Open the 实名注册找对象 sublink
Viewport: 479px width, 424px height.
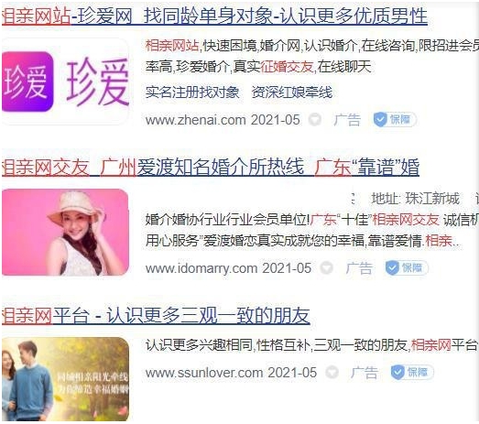pos(192,92)
